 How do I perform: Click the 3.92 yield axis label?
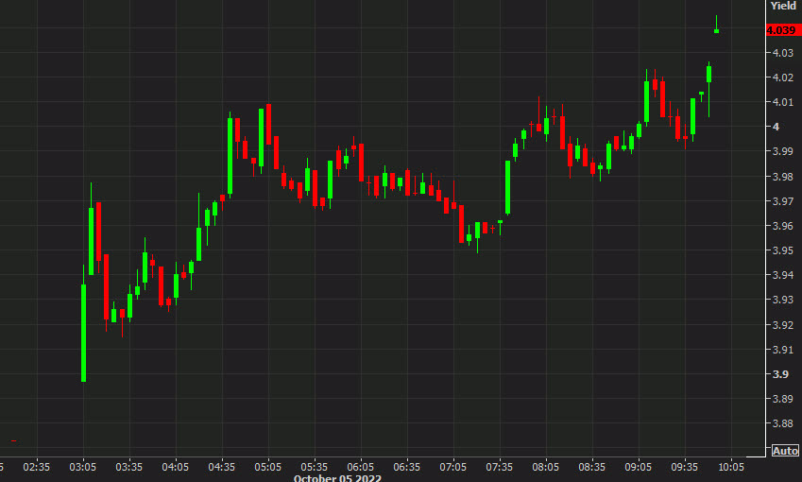(x=782, y=325)
